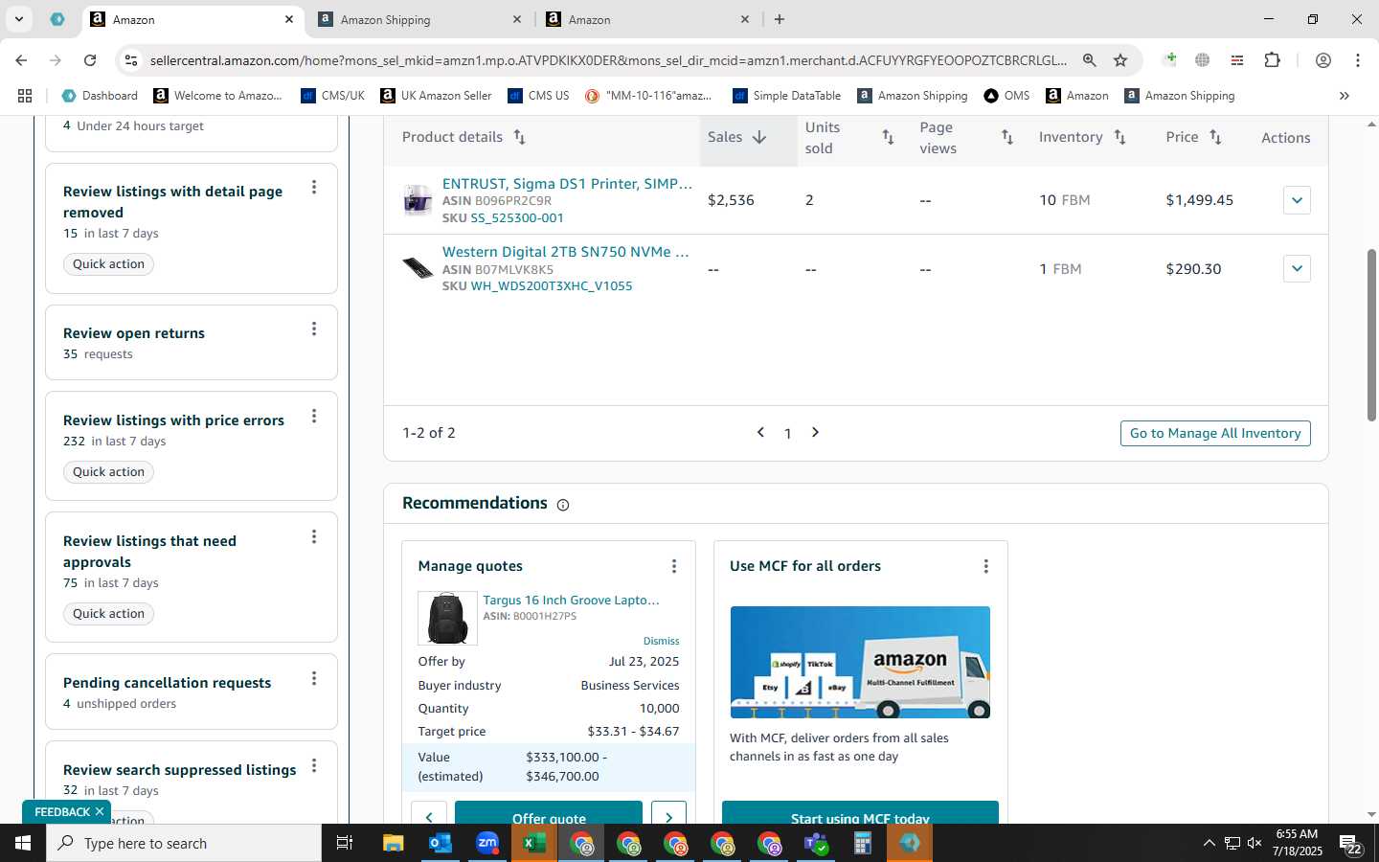Open the Use MCF card options menu

[986, 567]
